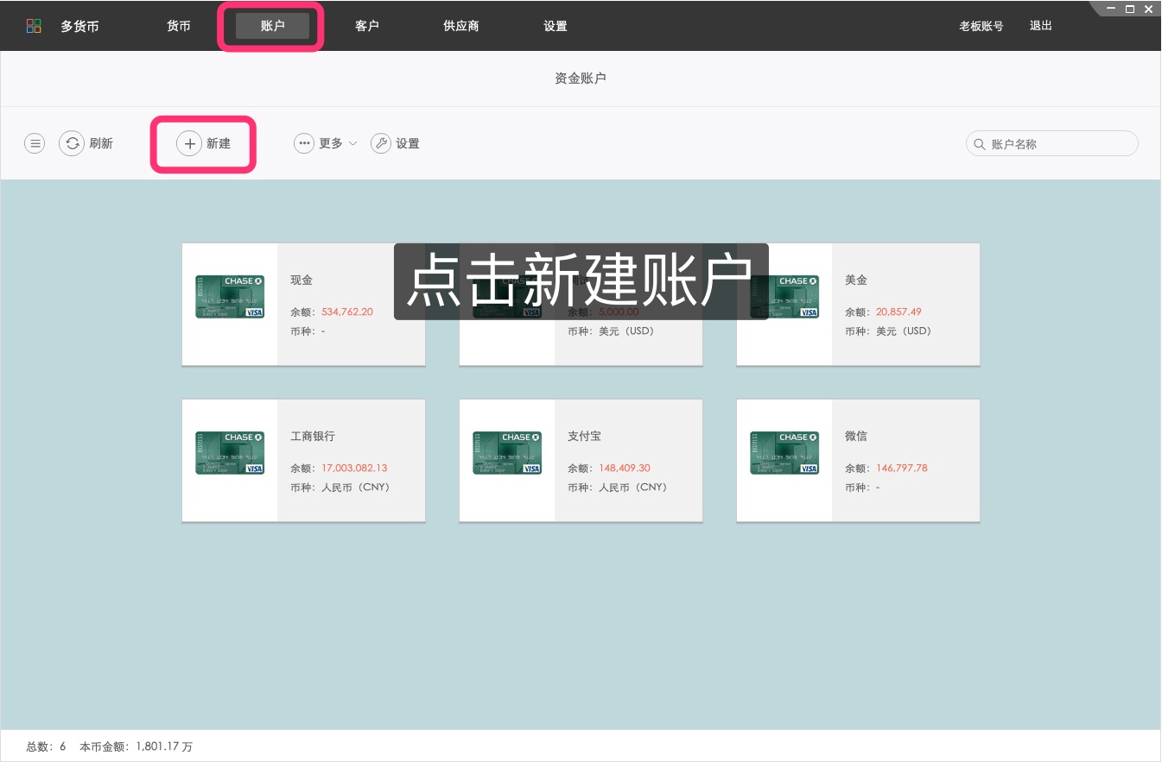Screen dimensions: 1162x762
Task: Click the 支付宝 account name
Action: 584,437
